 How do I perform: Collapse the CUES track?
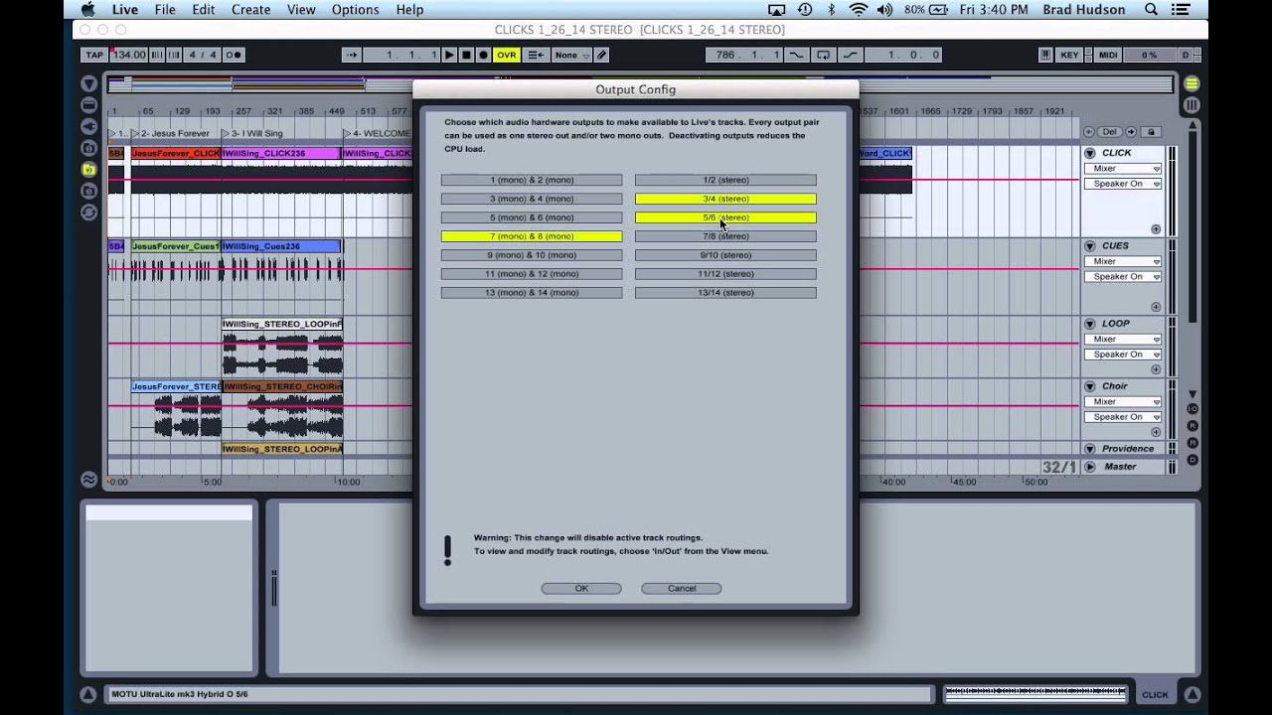tap(1090, 246)
